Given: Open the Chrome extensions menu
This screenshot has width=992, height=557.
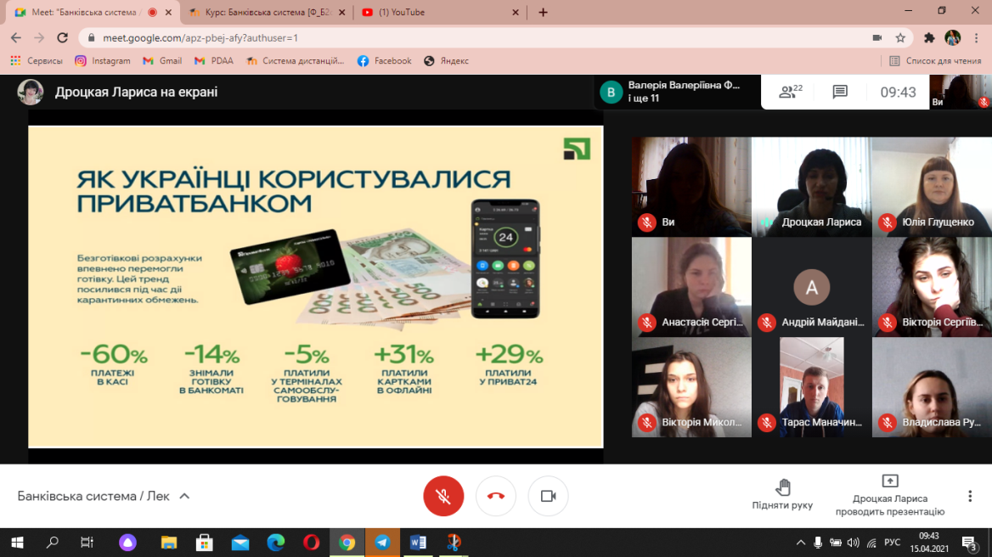Looking at the screenshot, I should (929, 38).
